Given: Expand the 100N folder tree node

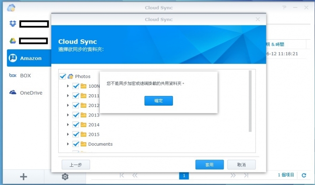Looking at the screenshot, I should click(x=68, y=86).
